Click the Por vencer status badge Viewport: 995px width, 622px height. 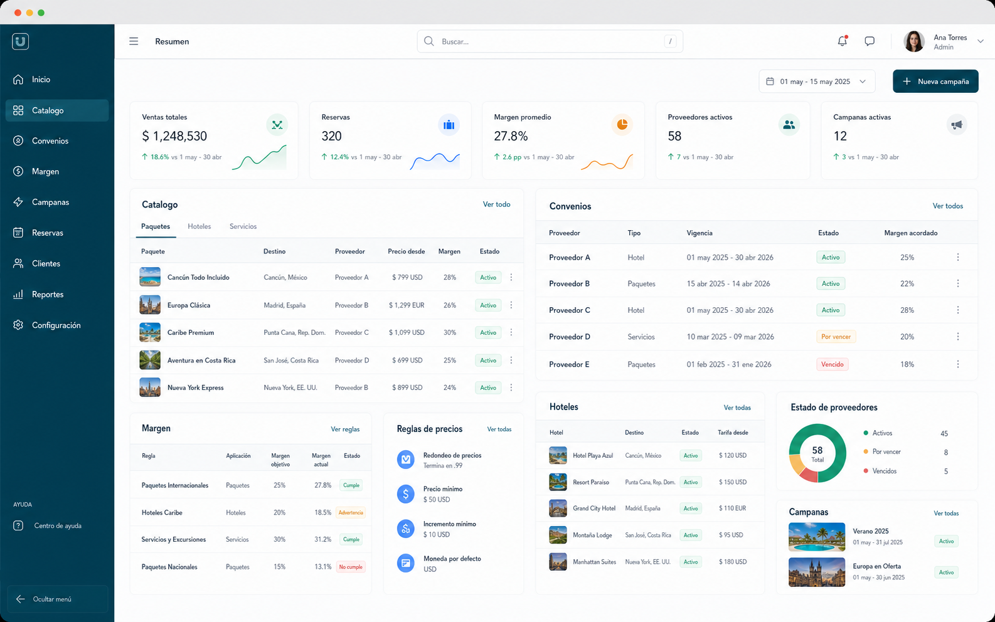836,337
